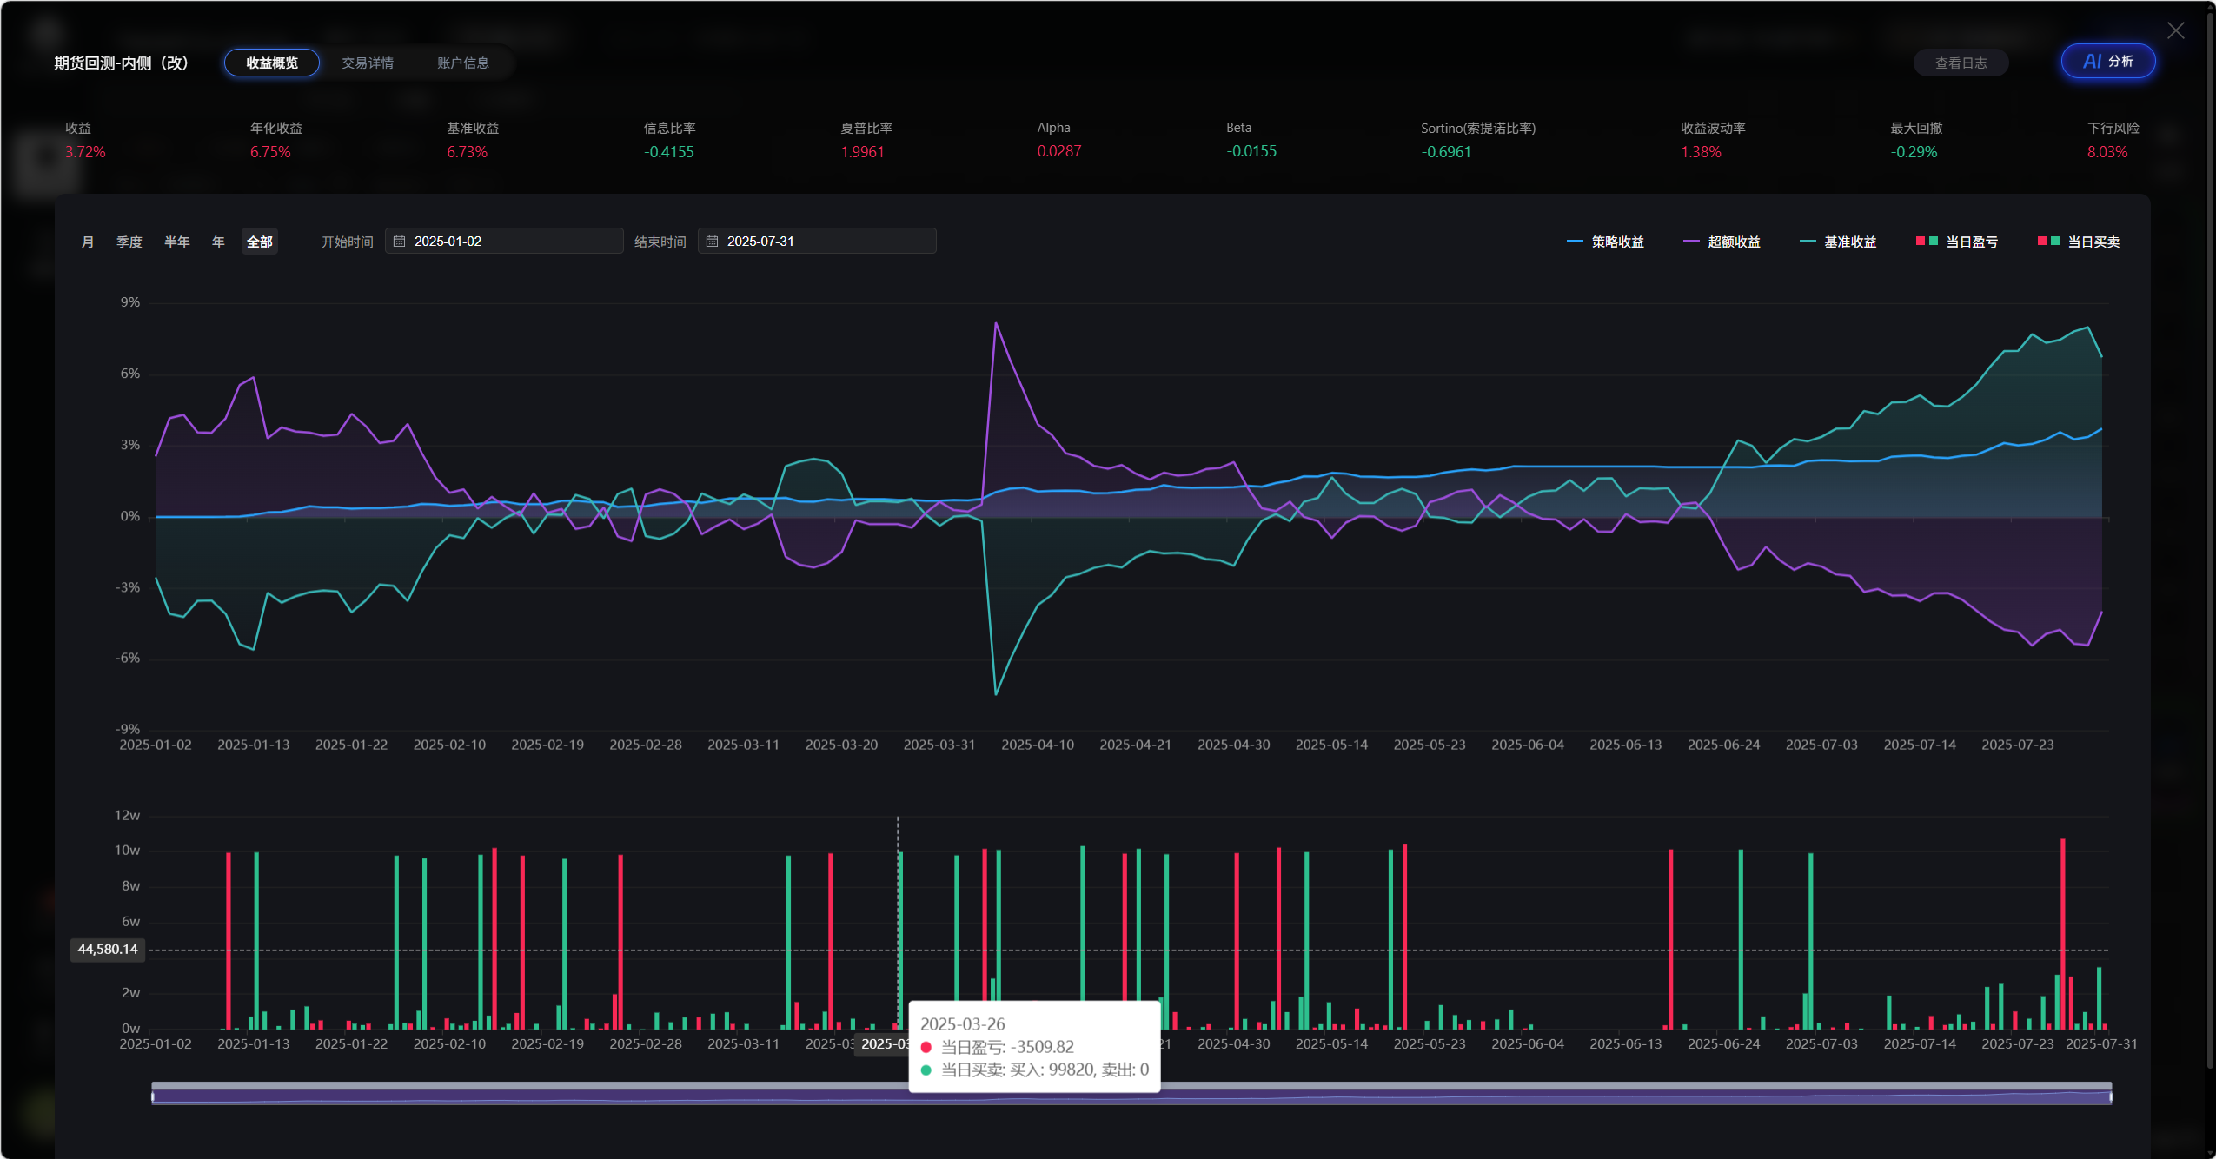This screenshot has width=2216, height=1159.
Task: Toggle 基准收益 legend series
Action: pyautogui.click(x=1838, y=242)
